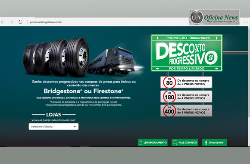Click the Facebook f icon
This screenshot has height=164, width=250.
(x=206, y=142)
